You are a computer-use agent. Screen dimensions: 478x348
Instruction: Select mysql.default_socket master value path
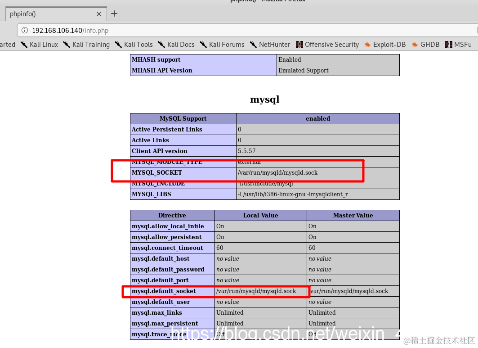(x=348, y=291)
